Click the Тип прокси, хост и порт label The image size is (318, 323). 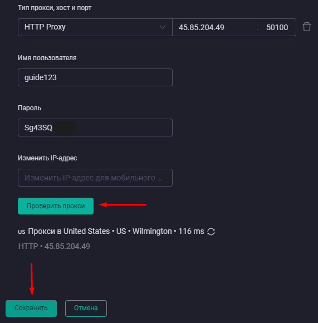point(55,8)
